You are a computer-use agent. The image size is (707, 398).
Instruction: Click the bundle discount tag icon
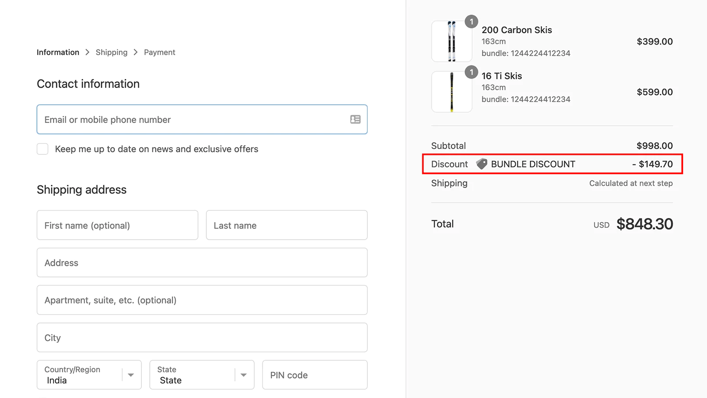(x=482, y=164)
